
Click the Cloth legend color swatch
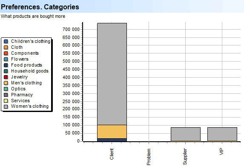6,47
